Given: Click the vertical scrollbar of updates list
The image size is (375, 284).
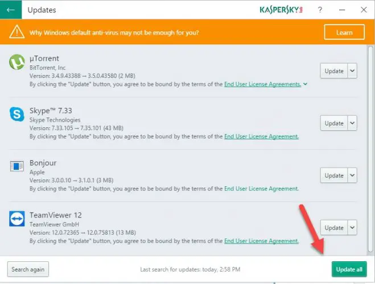Looking at the screenshot, I should [x=370, y=149].
